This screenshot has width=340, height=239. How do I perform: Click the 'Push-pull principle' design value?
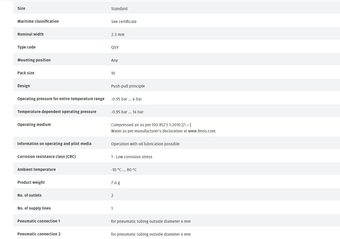[128, 86]
